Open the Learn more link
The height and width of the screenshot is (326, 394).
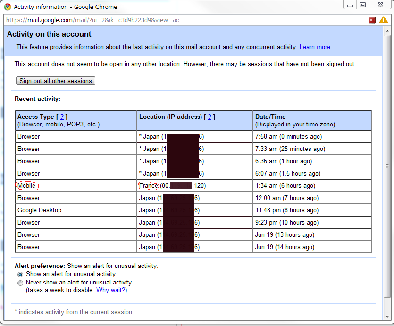(315, 47)
